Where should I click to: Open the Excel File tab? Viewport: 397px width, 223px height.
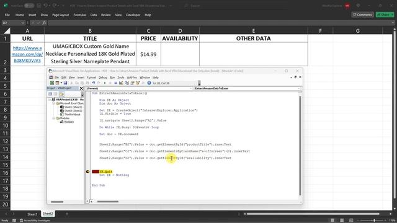click(x=7, y=15)
